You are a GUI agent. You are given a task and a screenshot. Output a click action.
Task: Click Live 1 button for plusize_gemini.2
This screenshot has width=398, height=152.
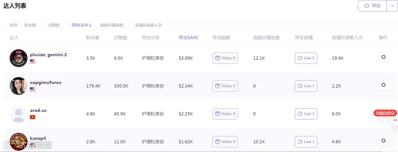306,58
